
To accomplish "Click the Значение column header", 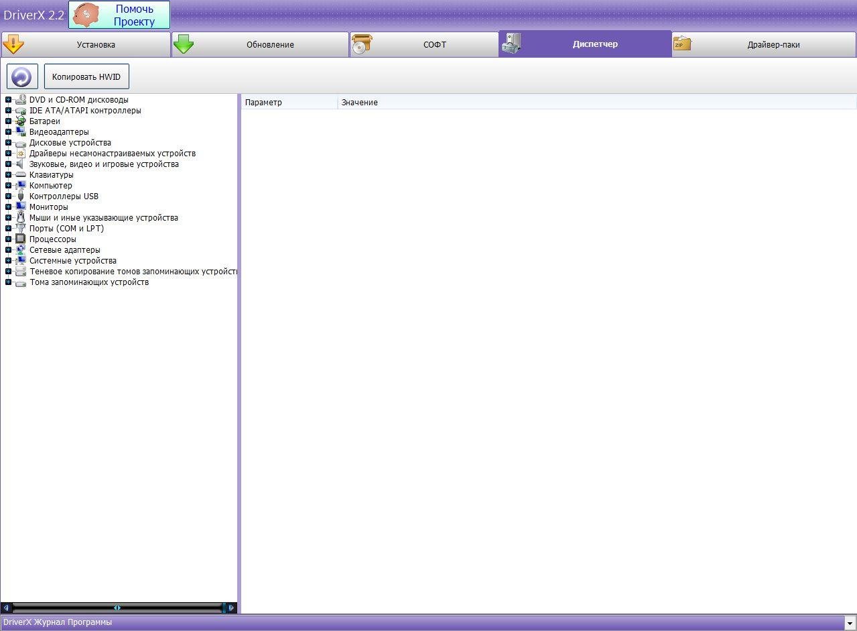I will tap(360, 103).
